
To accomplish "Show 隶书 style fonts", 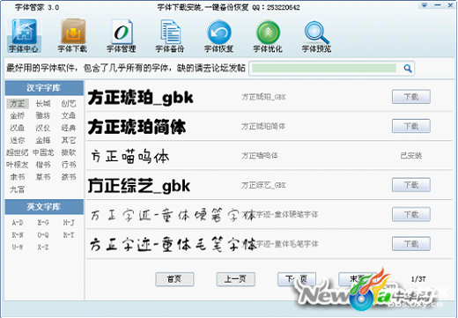I will click(x=18, y=177).
